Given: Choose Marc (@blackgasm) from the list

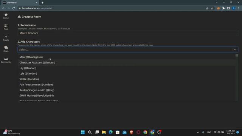Looking at the screenshot, I should pos(127,57).
